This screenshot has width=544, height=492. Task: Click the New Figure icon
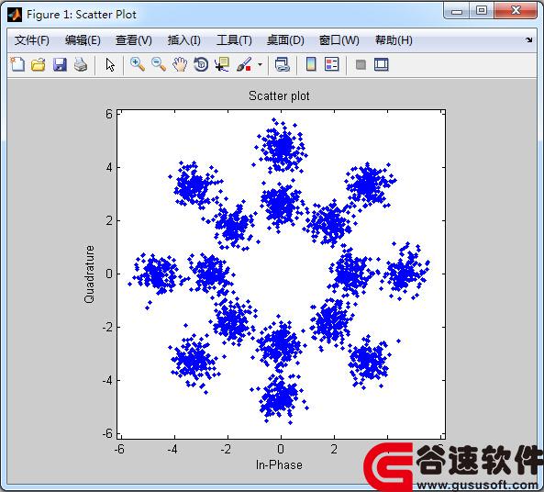[x=17, y=64]
